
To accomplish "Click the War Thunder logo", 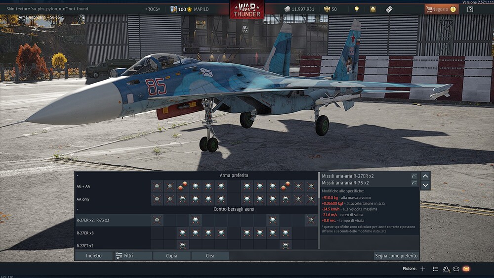I will click(x=247, y=10).
